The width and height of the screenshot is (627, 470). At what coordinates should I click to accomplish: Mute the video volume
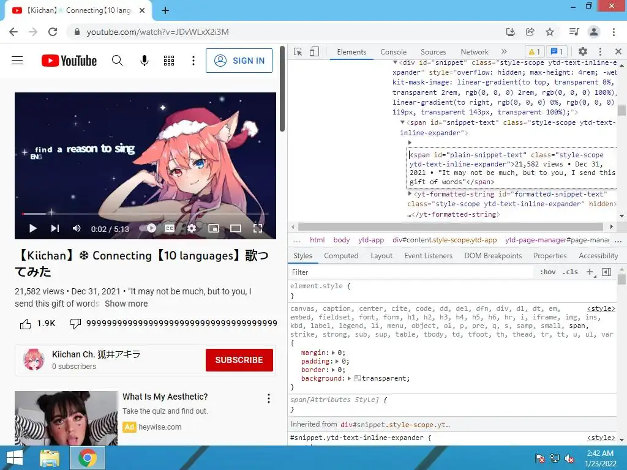click(x=77, y=228)
